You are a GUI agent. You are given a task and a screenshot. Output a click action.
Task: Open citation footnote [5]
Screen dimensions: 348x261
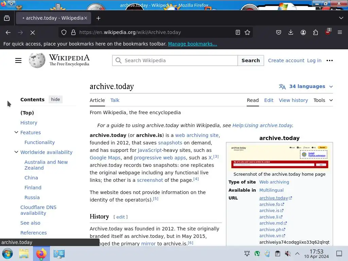[156, 198]
